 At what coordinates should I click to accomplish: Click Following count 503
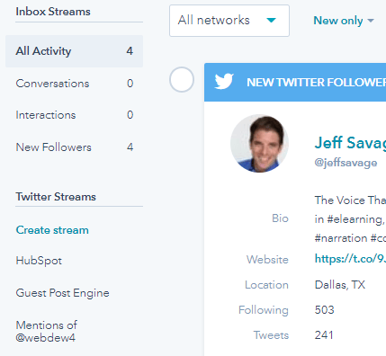[x=324, y=310]
